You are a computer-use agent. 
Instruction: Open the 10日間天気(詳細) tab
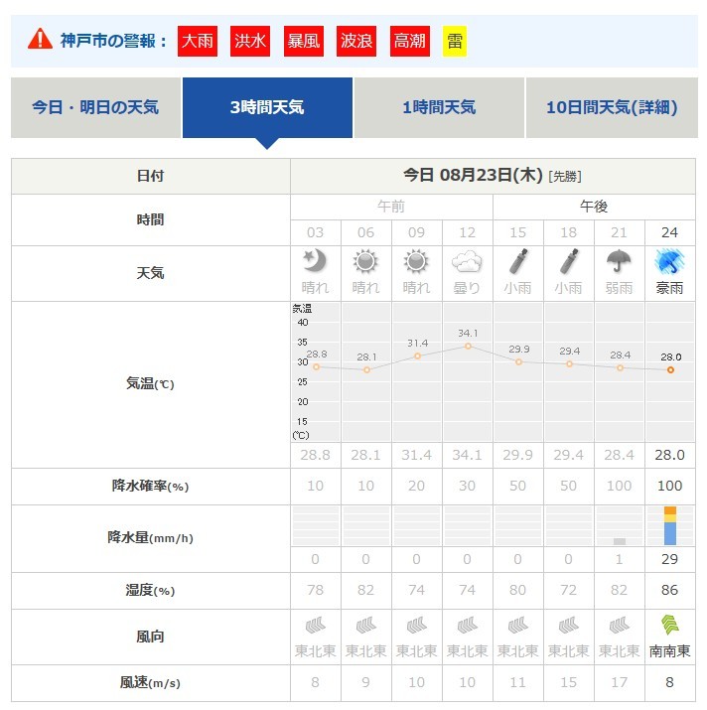coord(611,107)
